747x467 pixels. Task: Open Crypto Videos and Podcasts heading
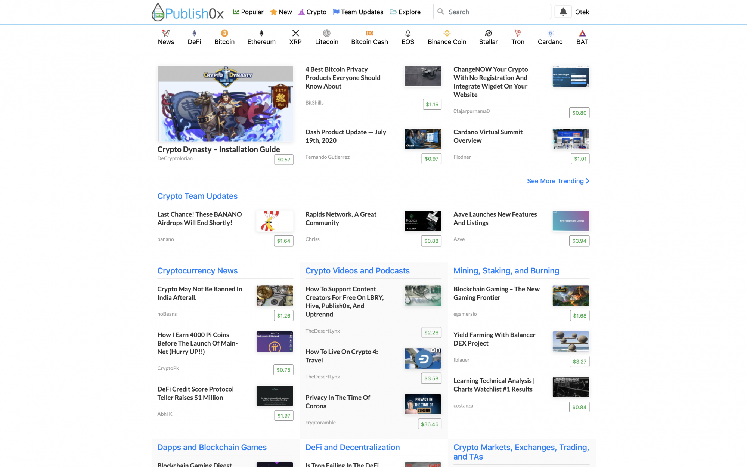point(357,270)
